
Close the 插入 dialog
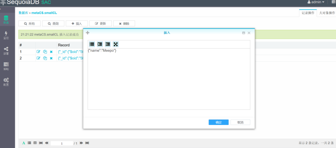[x=249, y=33]
